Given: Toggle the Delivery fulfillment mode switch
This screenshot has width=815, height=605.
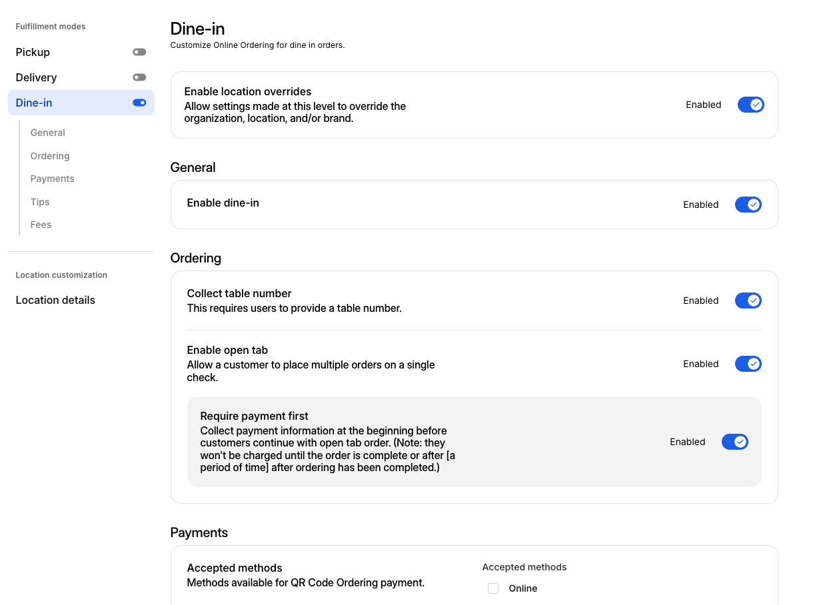Looking at the screenshot, I should pyautogui.click(x=139, y=77).
